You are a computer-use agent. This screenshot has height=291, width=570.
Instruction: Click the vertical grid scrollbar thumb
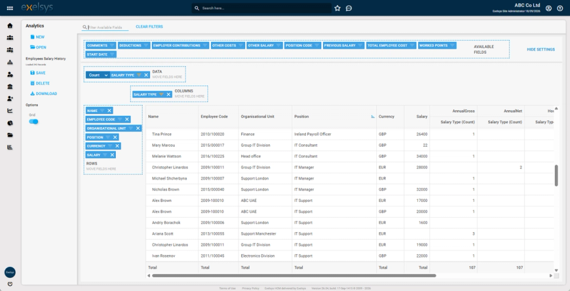tap(556, 175)
